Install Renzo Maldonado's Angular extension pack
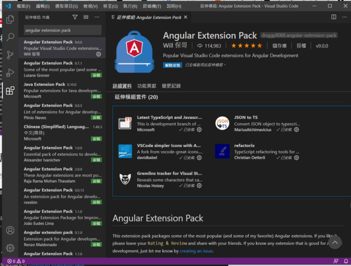The width and height of the screenshot is (351, 266). (97, 245)
